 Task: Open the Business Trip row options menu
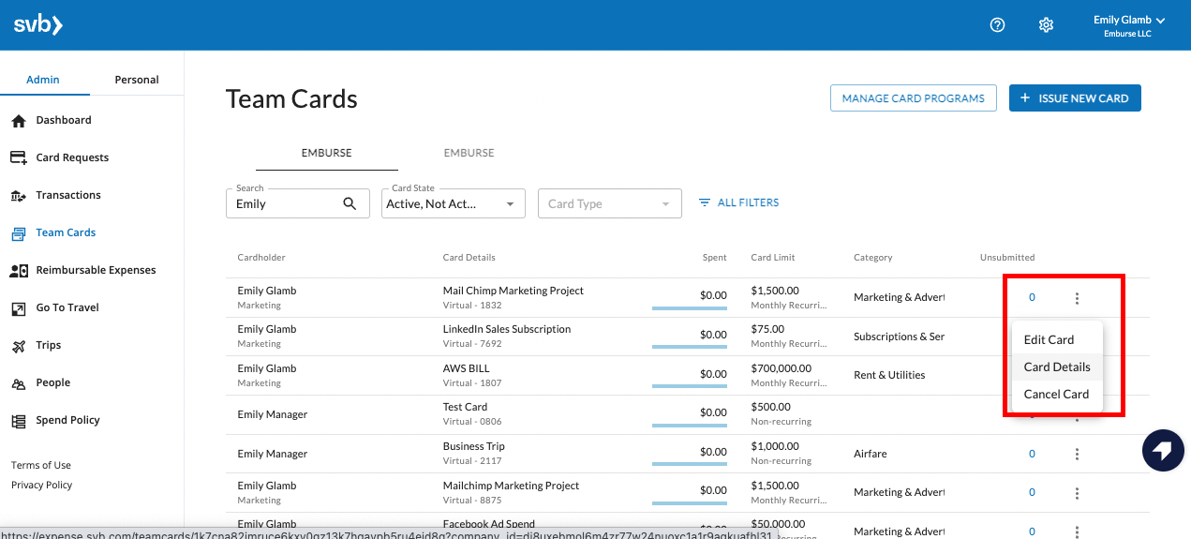tap(1077, 454)
